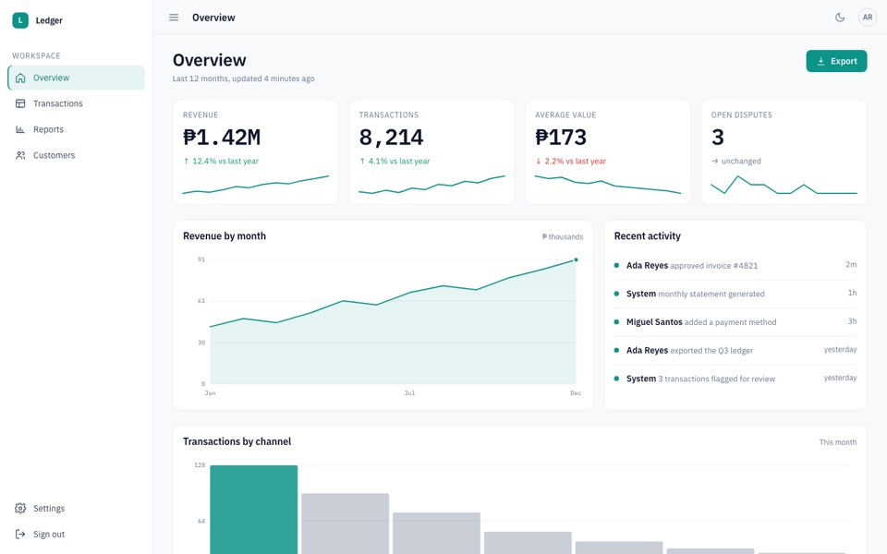Navigate to Customers
This screenshot has width=887, height=554.
coord(77,155)
